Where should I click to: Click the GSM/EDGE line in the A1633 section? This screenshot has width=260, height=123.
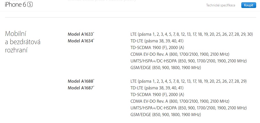[165, 68]
